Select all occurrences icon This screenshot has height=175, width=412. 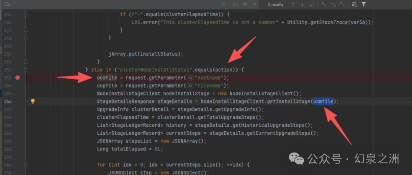(x=342, y=4)
